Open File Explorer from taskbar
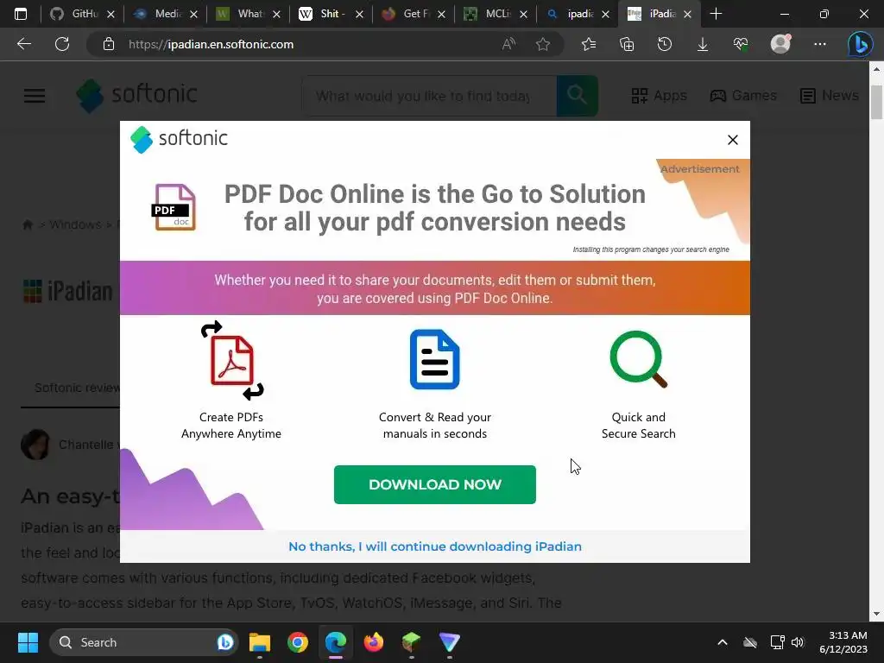The height and width of the screenshot is (663, 884). [x=260, y=642]
